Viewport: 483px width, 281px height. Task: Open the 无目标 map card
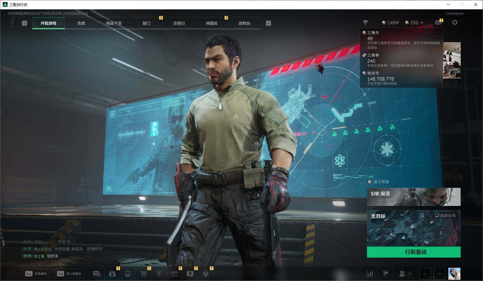414,228
